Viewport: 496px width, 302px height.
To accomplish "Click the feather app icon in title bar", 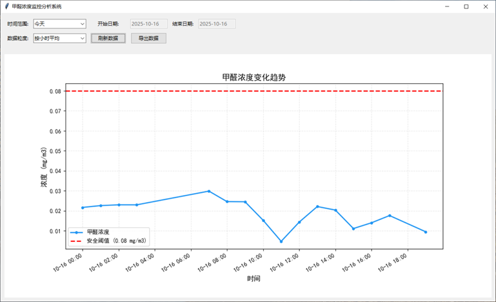I will click(x=6, y=6).
